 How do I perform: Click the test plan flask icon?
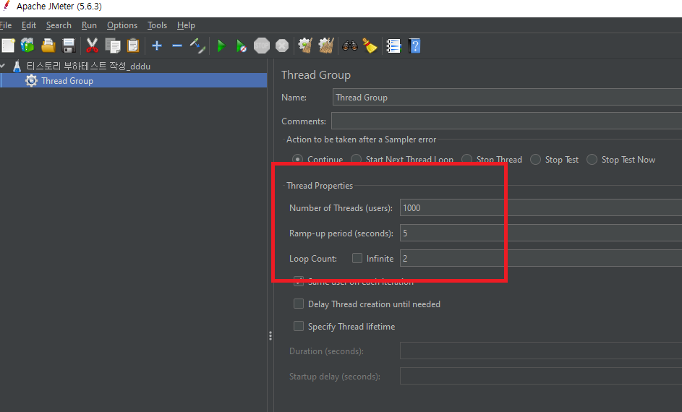(17, 66)
